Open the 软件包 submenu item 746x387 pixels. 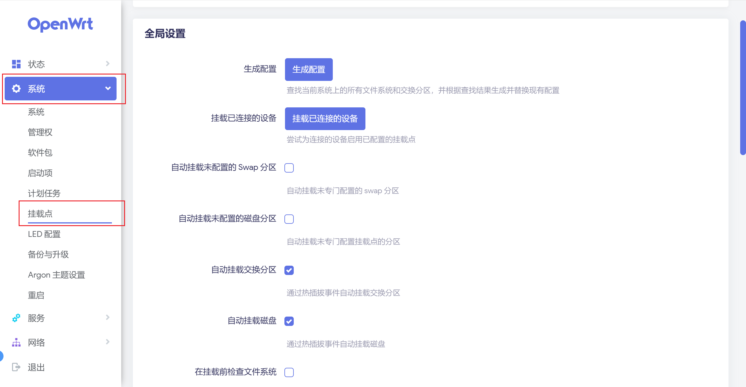click(x=40, y=152)
